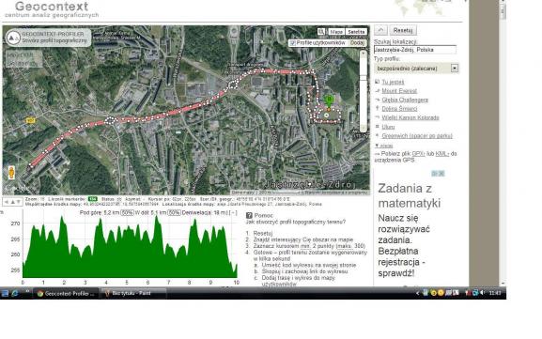Click the Dodaj button on the map
This screenshot has height=339, width=542.
[x=357, y=43]
